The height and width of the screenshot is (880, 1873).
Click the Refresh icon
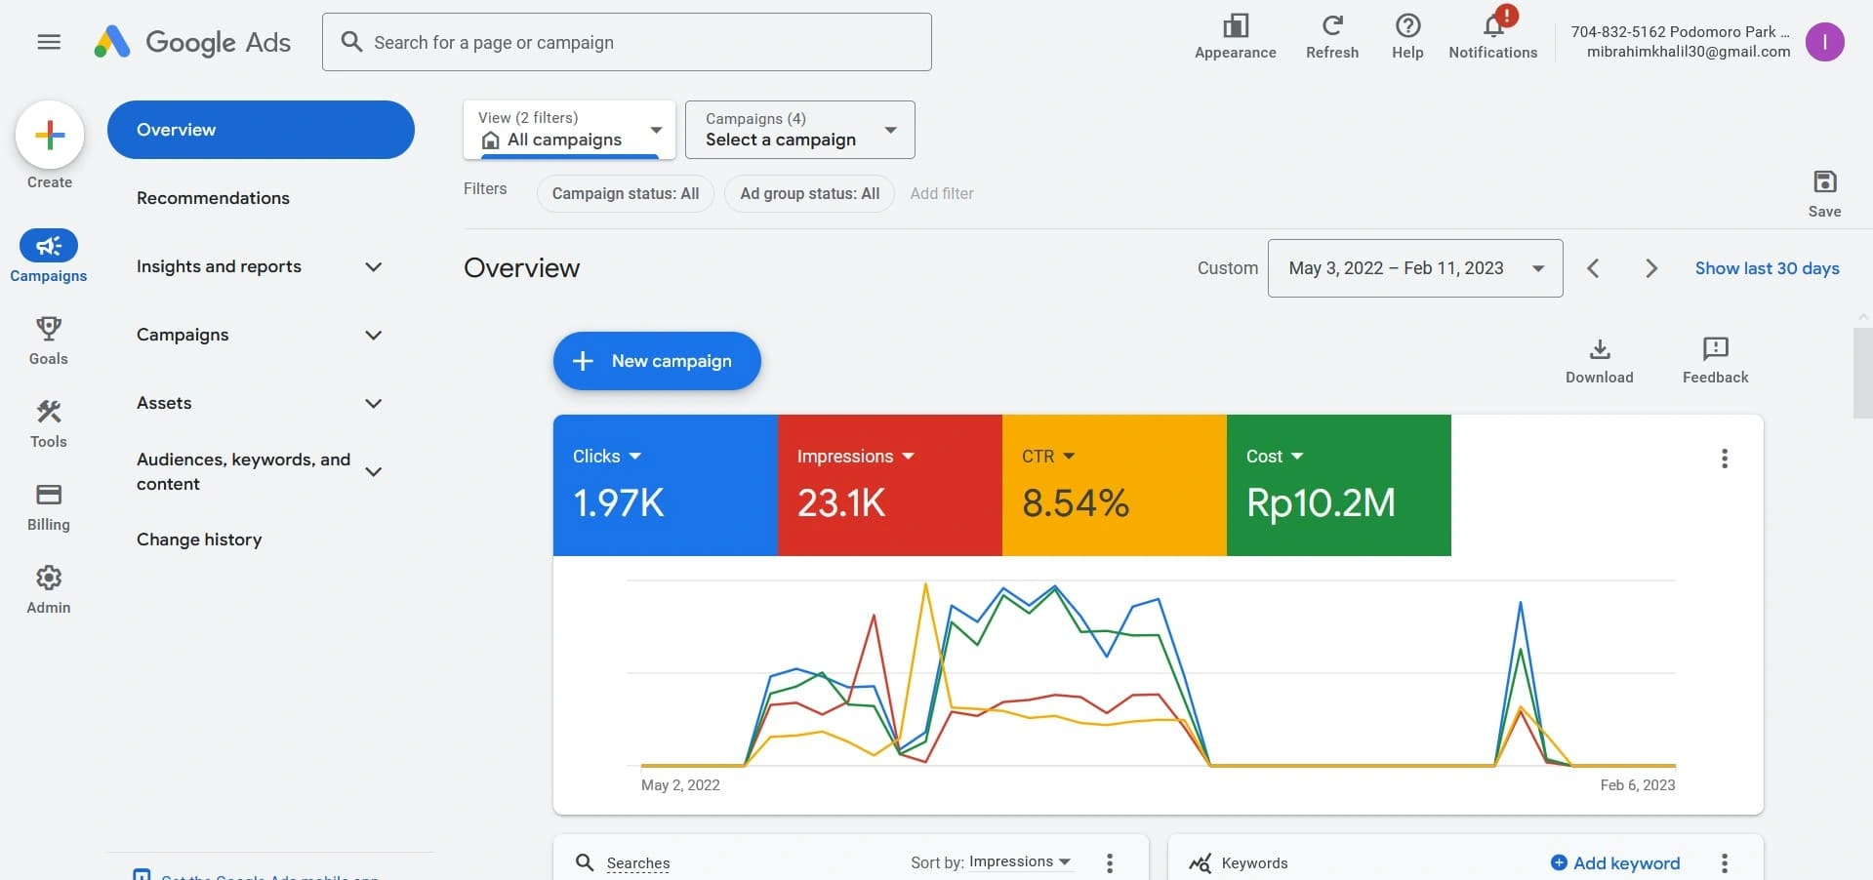[x=1332, y=26]
